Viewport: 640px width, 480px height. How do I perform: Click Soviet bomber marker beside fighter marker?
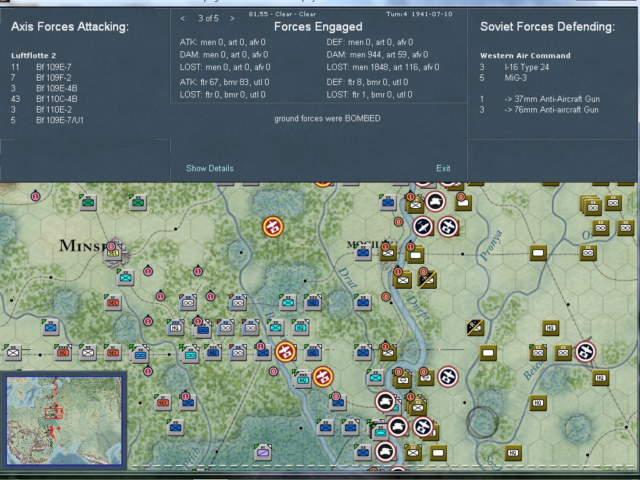tap(447, 226)
